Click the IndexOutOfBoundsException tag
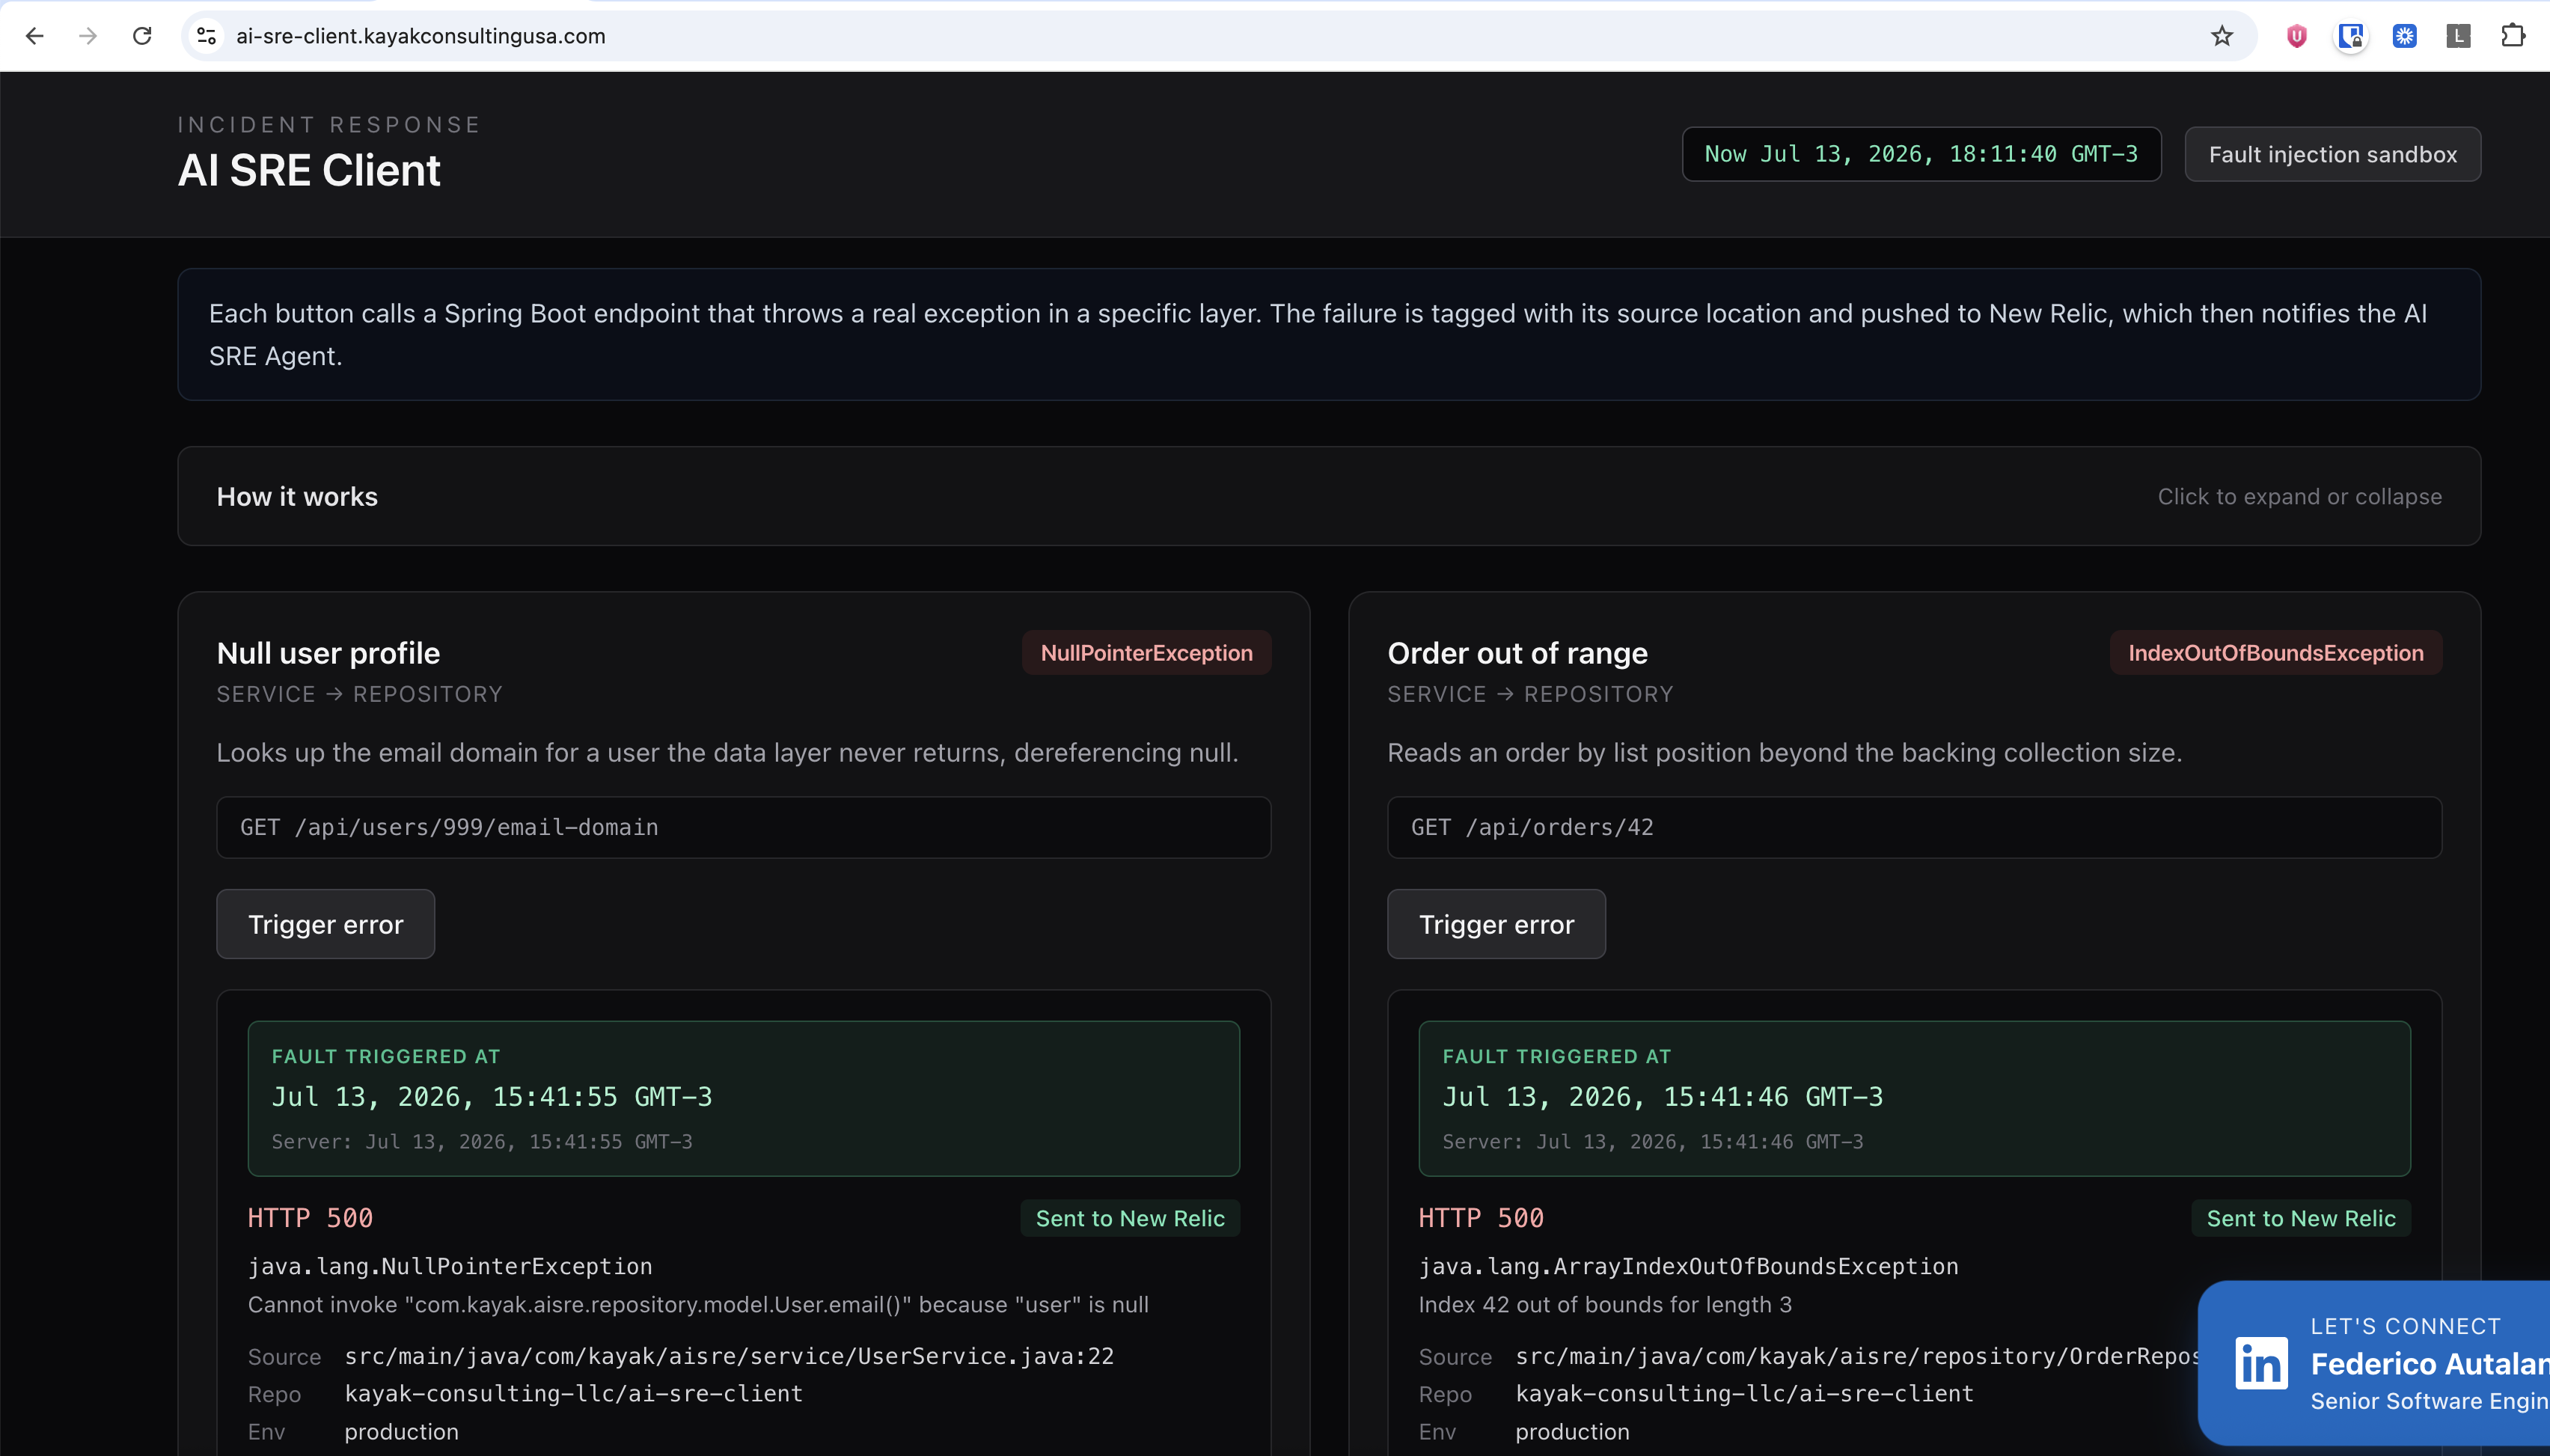The height and width of the screenshot is (1456, 2550). 2275,653
